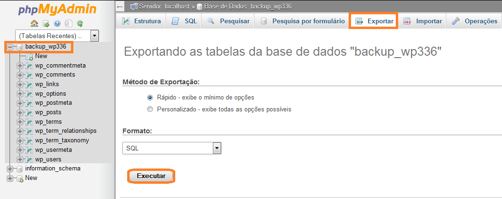Click the green reload navigation icon
Image resolution: width=502 pixels, height=199 pixels.
pos(80,23)
